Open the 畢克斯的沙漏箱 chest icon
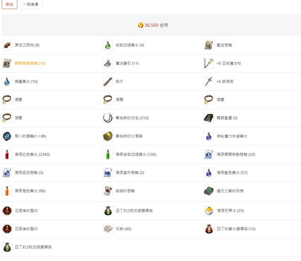Screen dimensions: 301x261 [x=108, y=136]
